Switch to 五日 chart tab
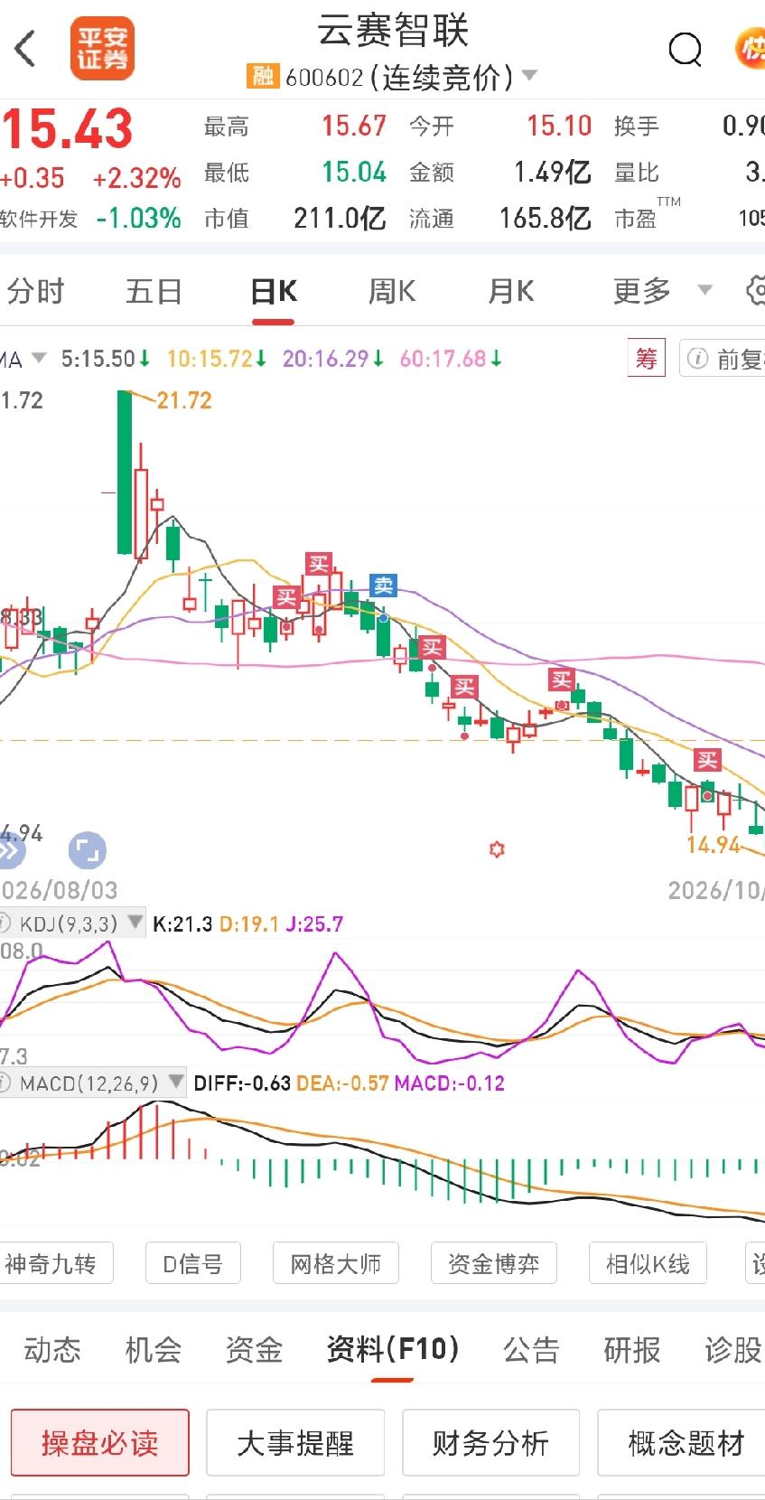 click(154, 291)
